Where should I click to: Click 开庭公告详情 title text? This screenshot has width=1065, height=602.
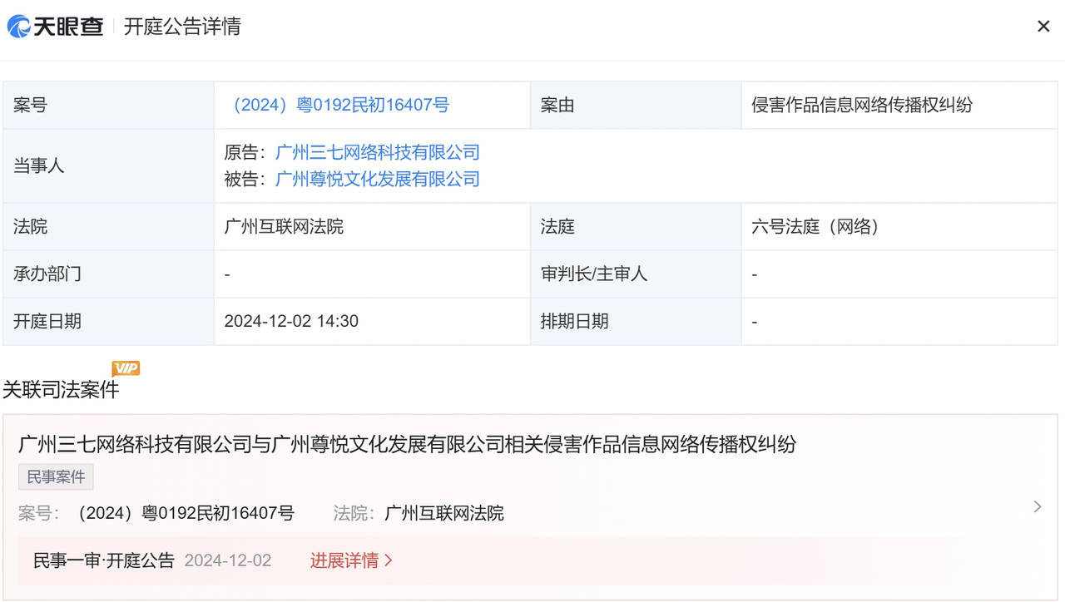click(x=182, y=27)
